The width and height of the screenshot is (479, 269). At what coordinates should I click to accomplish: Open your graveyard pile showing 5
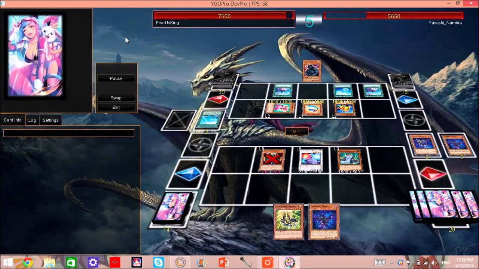point(422,145)
